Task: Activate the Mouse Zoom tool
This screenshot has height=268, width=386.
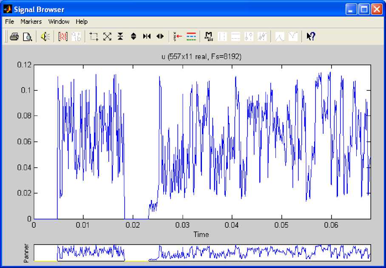Action: [94, 37]
